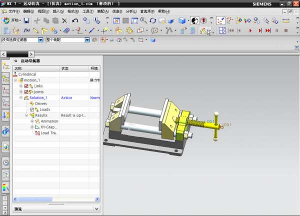Select the Load Transfer tree item
The image size is (300, 216).
pyautogui.click(x=48, y=133)
